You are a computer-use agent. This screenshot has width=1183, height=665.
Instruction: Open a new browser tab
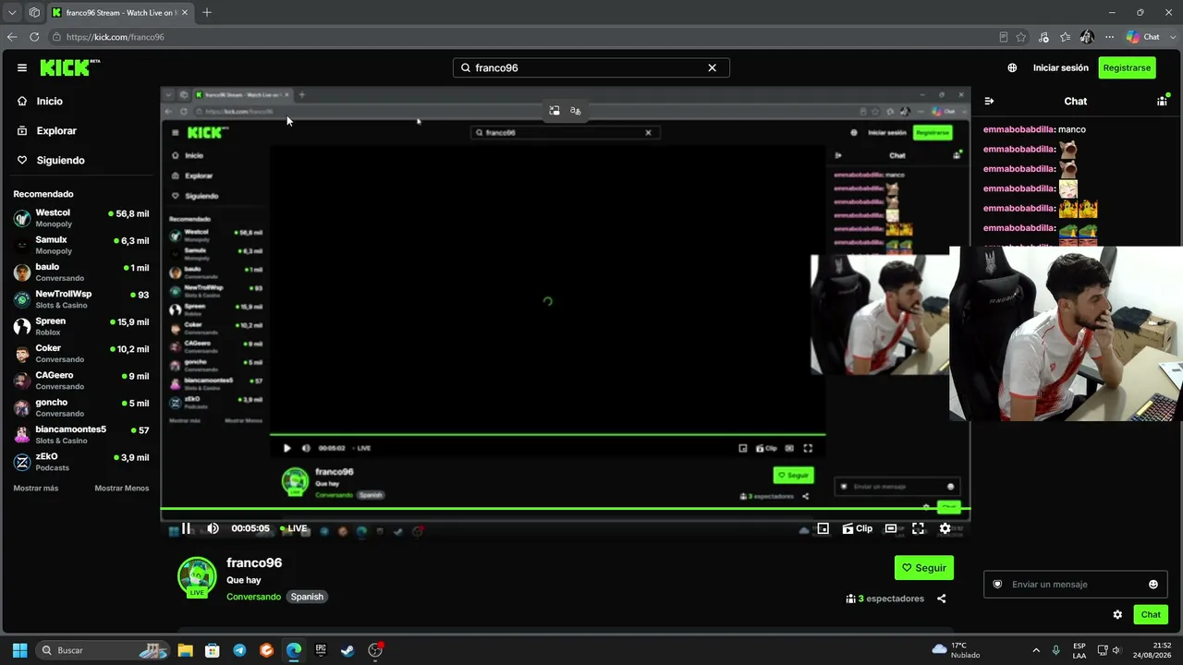207,13
